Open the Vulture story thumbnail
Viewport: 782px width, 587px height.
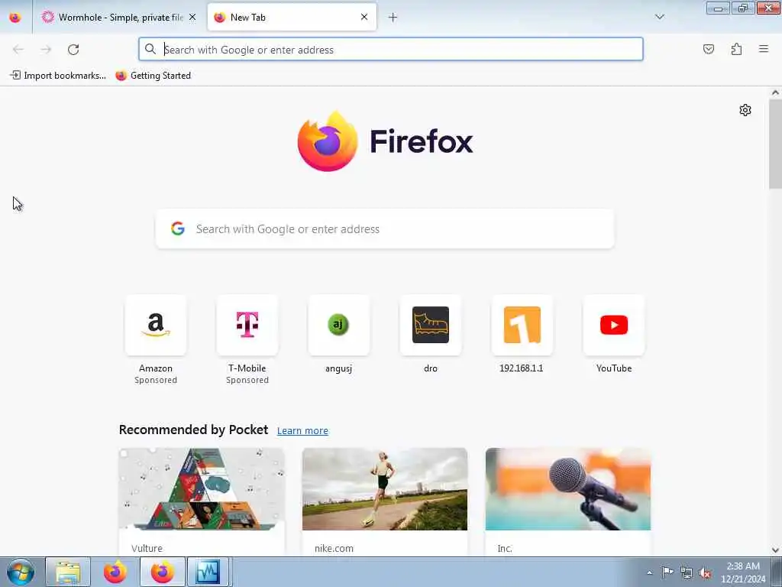coord(202,489)
